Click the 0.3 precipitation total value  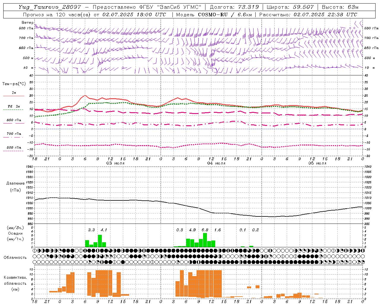point(180,230)
